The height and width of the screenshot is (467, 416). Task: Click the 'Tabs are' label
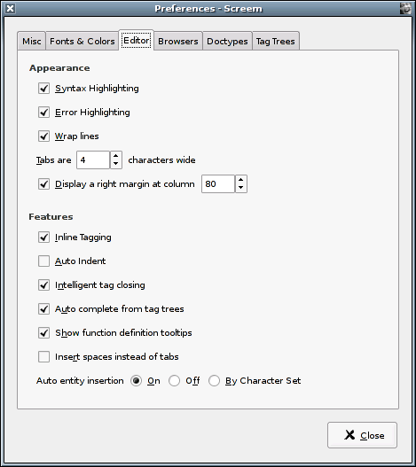point(54,160)
